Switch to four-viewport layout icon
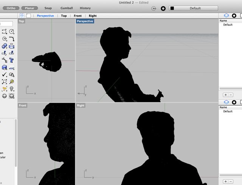Screen dimensions: 242x185 click(x=22, y=16)
